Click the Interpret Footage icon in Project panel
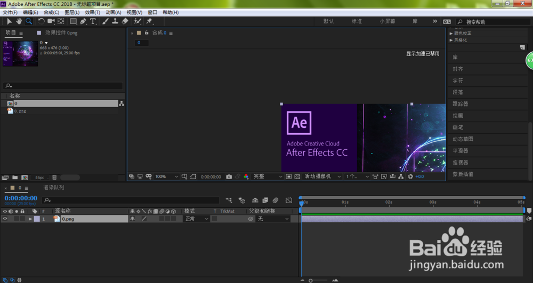 [5, 177]
